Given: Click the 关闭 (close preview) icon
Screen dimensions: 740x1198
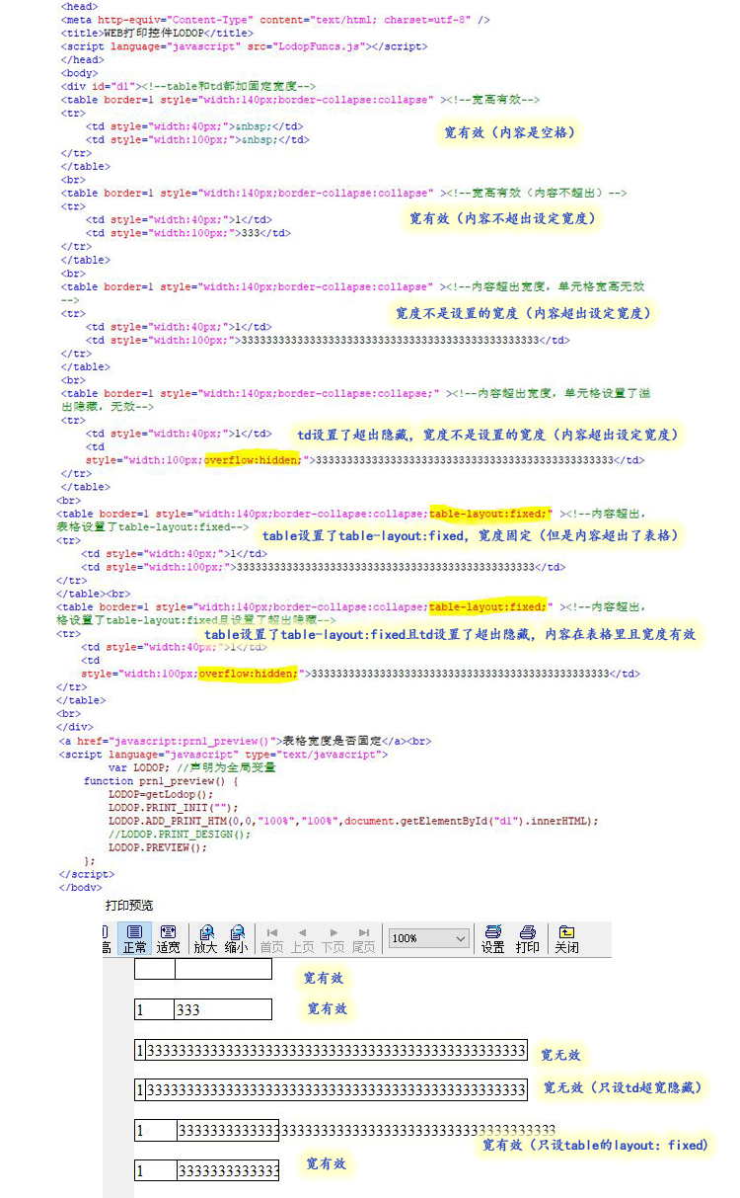Looking at the screenshot, I should click(x=566, y=938).
